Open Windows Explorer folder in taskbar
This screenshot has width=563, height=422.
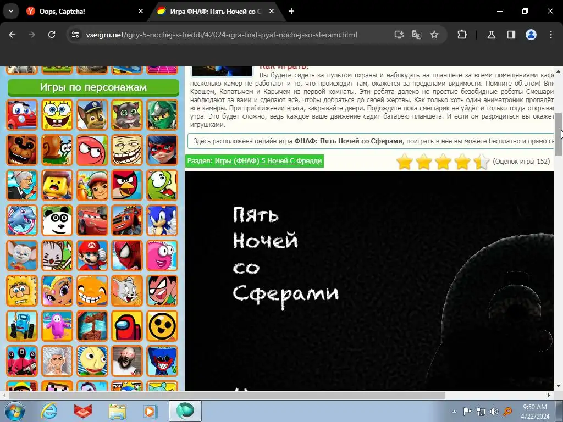(118, 411)
